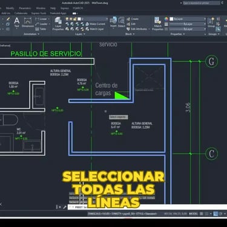The height and width of the screenshot is (227, 227).
Task: Click the Centro de cargas text
Action: tap(107, 89)
